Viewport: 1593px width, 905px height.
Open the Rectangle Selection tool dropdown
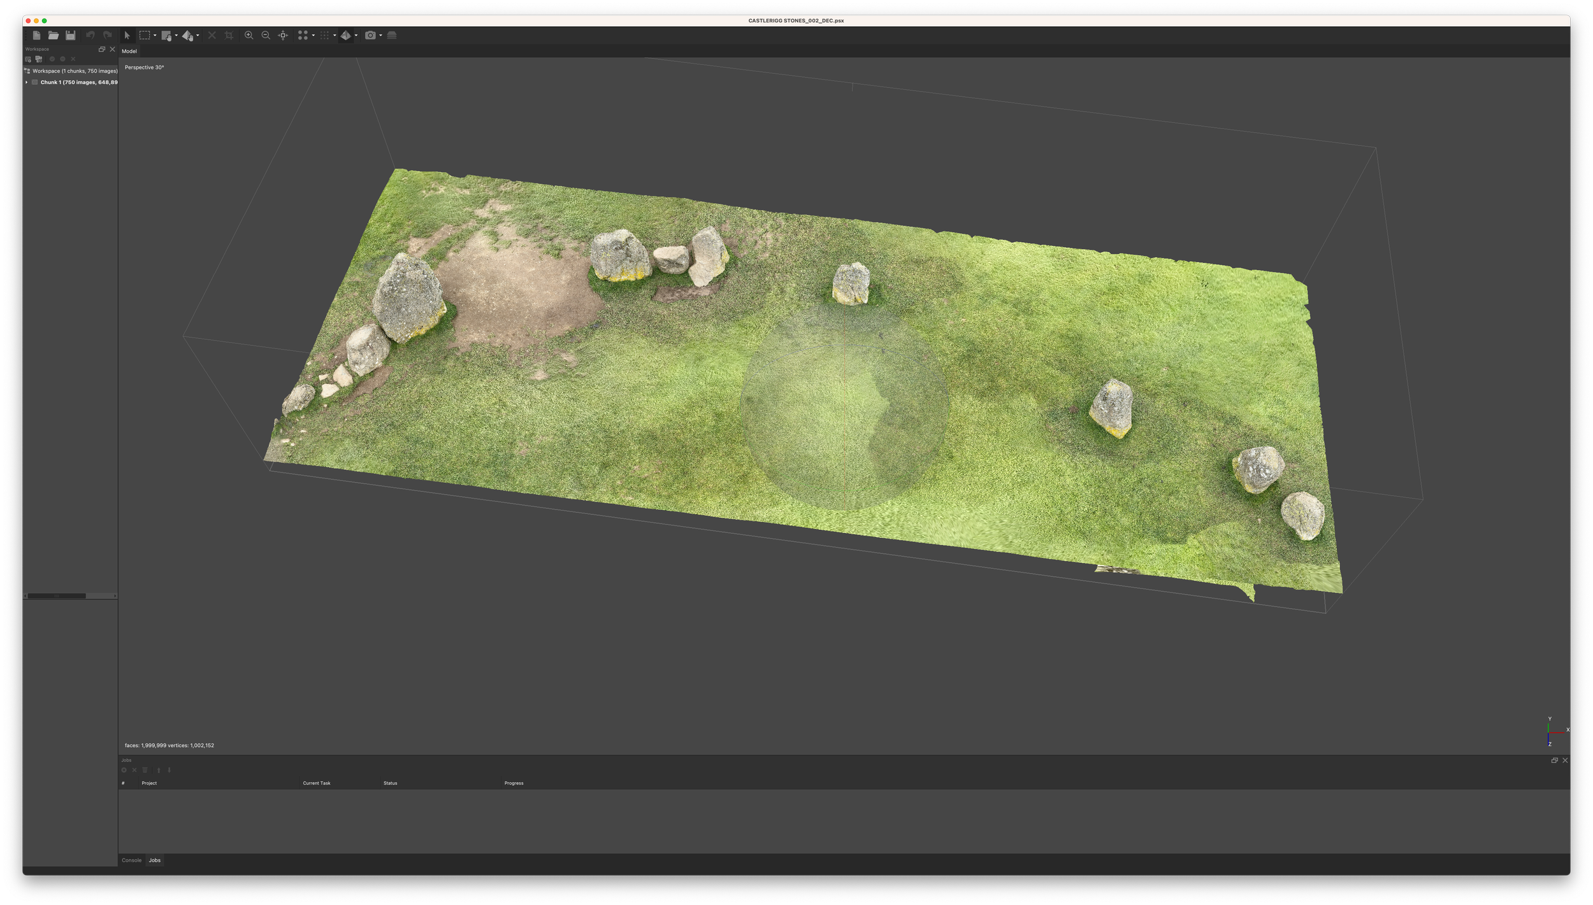[155, 36]
